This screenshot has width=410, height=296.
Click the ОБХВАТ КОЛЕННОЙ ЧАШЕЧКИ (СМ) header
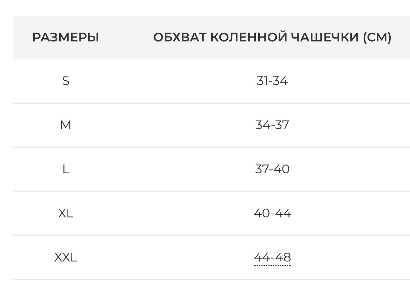[272, 37]
